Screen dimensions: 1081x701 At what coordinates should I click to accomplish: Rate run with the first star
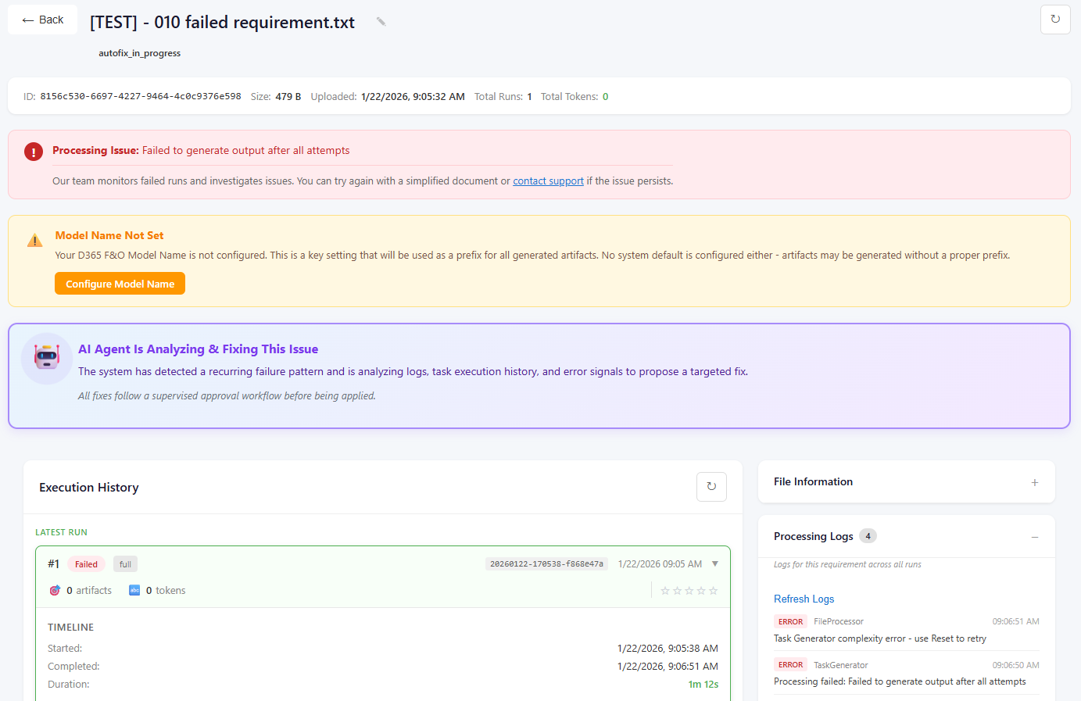click(x=665, y=591)
